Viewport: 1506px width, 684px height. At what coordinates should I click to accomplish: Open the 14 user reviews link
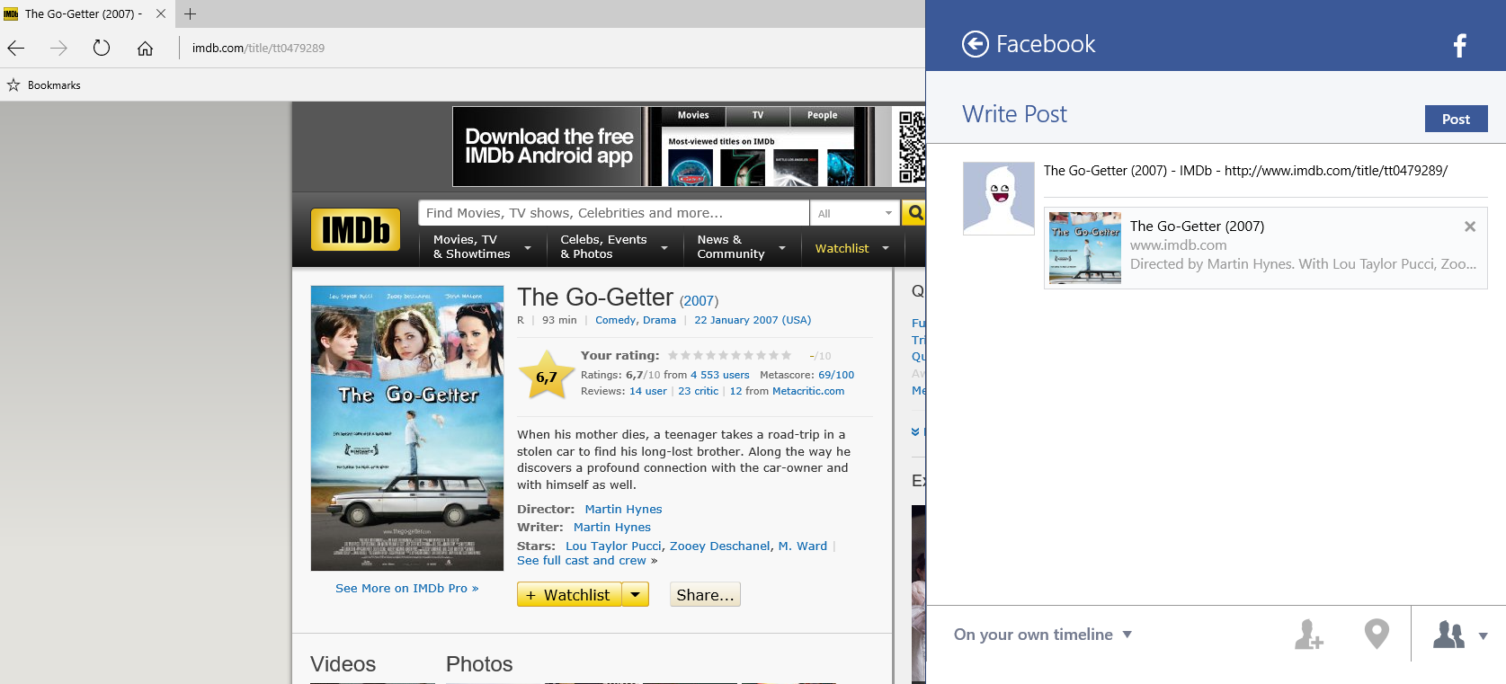pos(648,391)
